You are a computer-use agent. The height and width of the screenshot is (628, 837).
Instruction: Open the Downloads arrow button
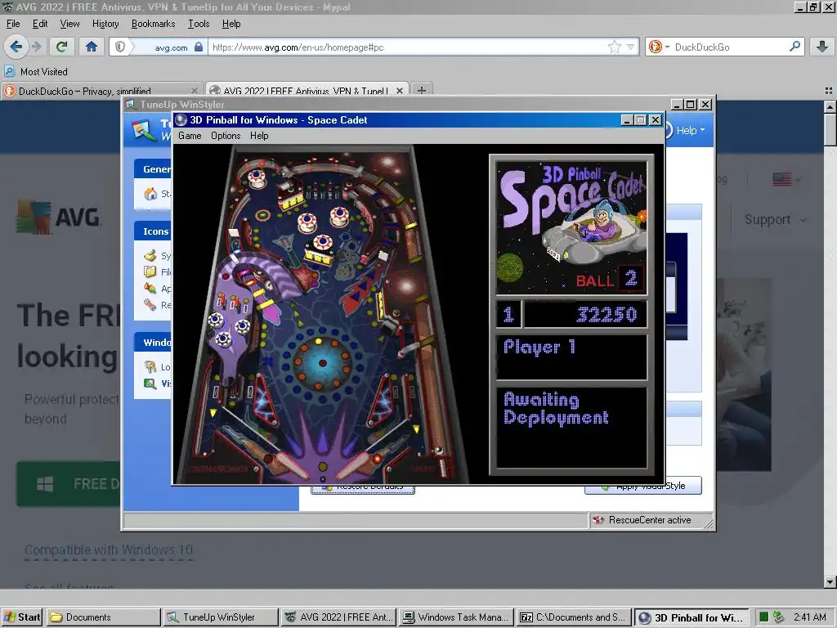[x=822, y=47]
